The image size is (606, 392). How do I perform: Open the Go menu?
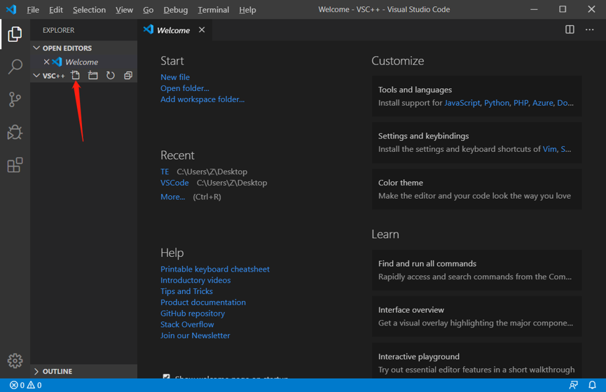click(x=148, y=10)
